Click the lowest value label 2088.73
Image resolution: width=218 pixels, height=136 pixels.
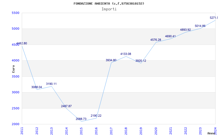[81, 119]
